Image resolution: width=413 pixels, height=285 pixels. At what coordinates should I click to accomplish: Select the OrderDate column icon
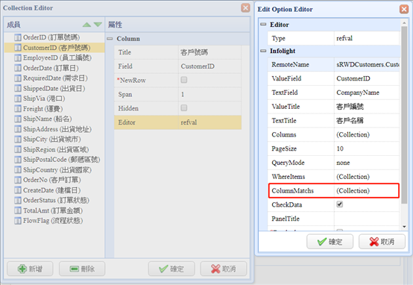(18, 68)
